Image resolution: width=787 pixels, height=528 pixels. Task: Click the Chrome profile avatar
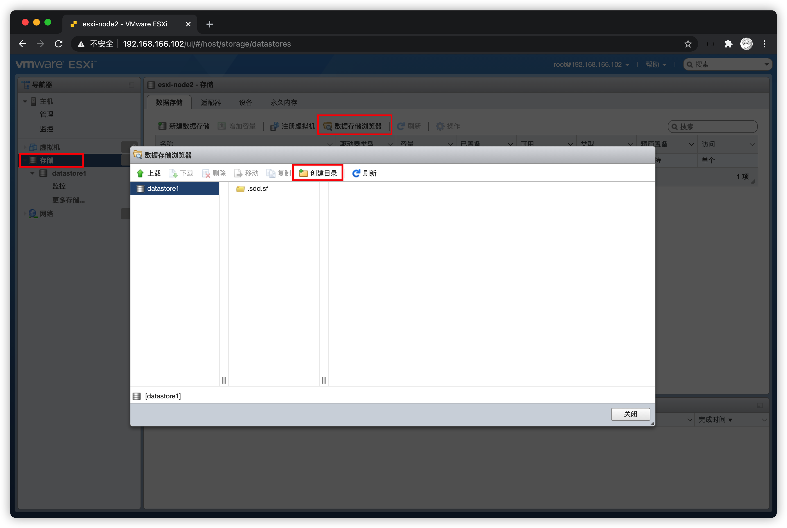tap(746, 44)
